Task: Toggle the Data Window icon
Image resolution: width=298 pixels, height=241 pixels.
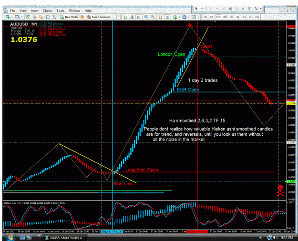Action: 35,17
